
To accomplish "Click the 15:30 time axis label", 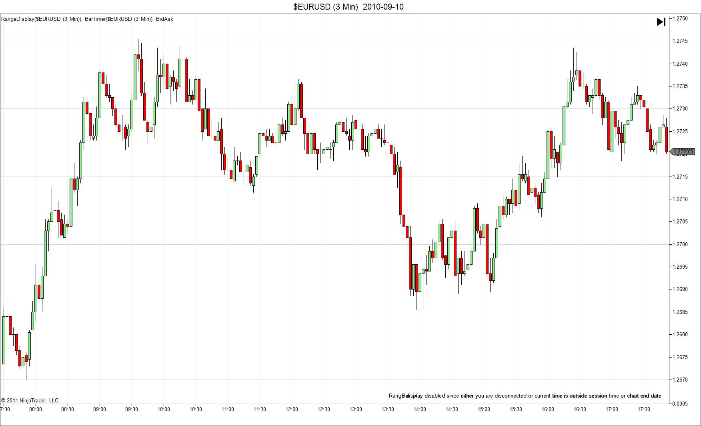I will (516, 409).
